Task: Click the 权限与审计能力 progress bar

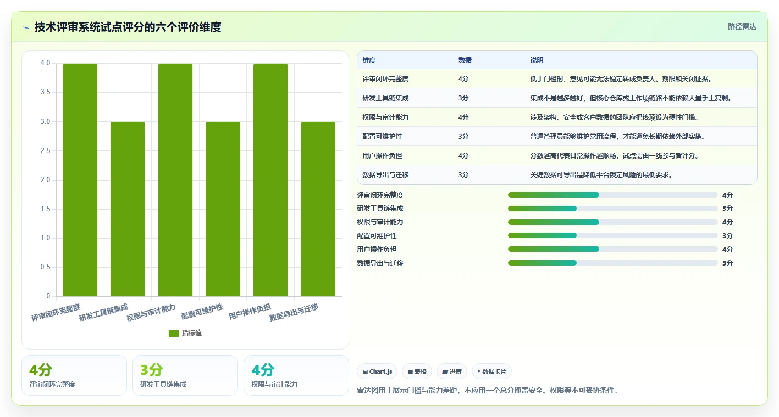Action: (x=613, y=222)
